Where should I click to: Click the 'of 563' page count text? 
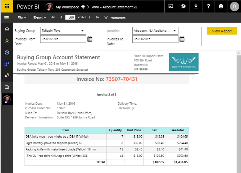pos(81,17)
